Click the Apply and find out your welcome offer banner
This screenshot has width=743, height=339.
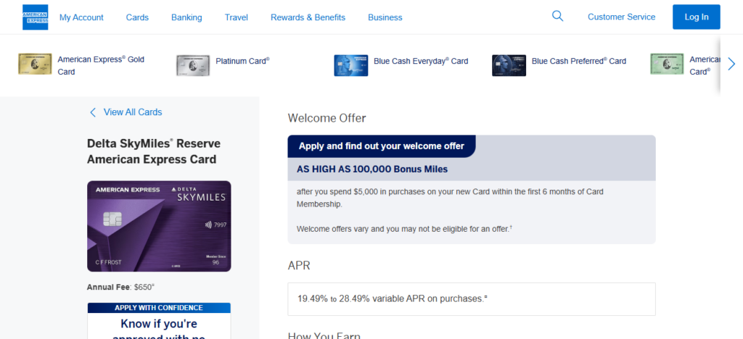[382, 146]
